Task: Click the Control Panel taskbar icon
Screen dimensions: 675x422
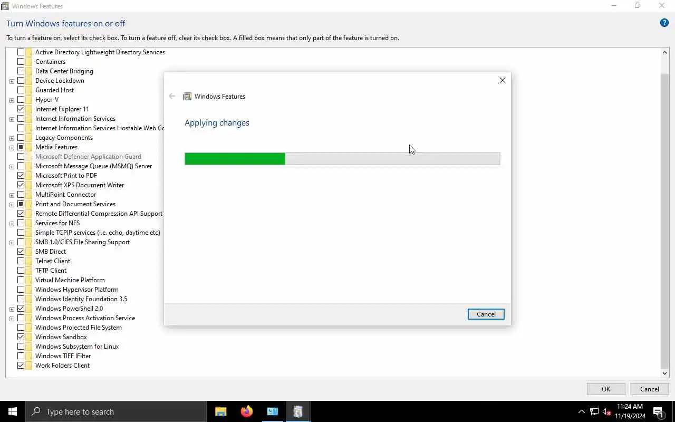Action: (272, 411)
